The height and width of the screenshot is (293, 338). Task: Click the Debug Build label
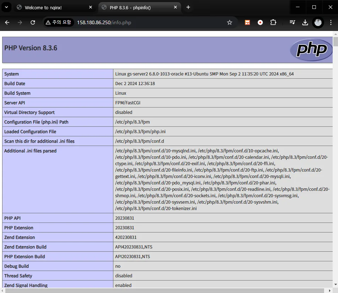pyautogui.click(x=16, y=266)
